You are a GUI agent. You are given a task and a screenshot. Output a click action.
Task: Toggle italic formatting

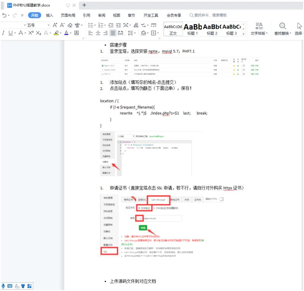coord(3,33)
